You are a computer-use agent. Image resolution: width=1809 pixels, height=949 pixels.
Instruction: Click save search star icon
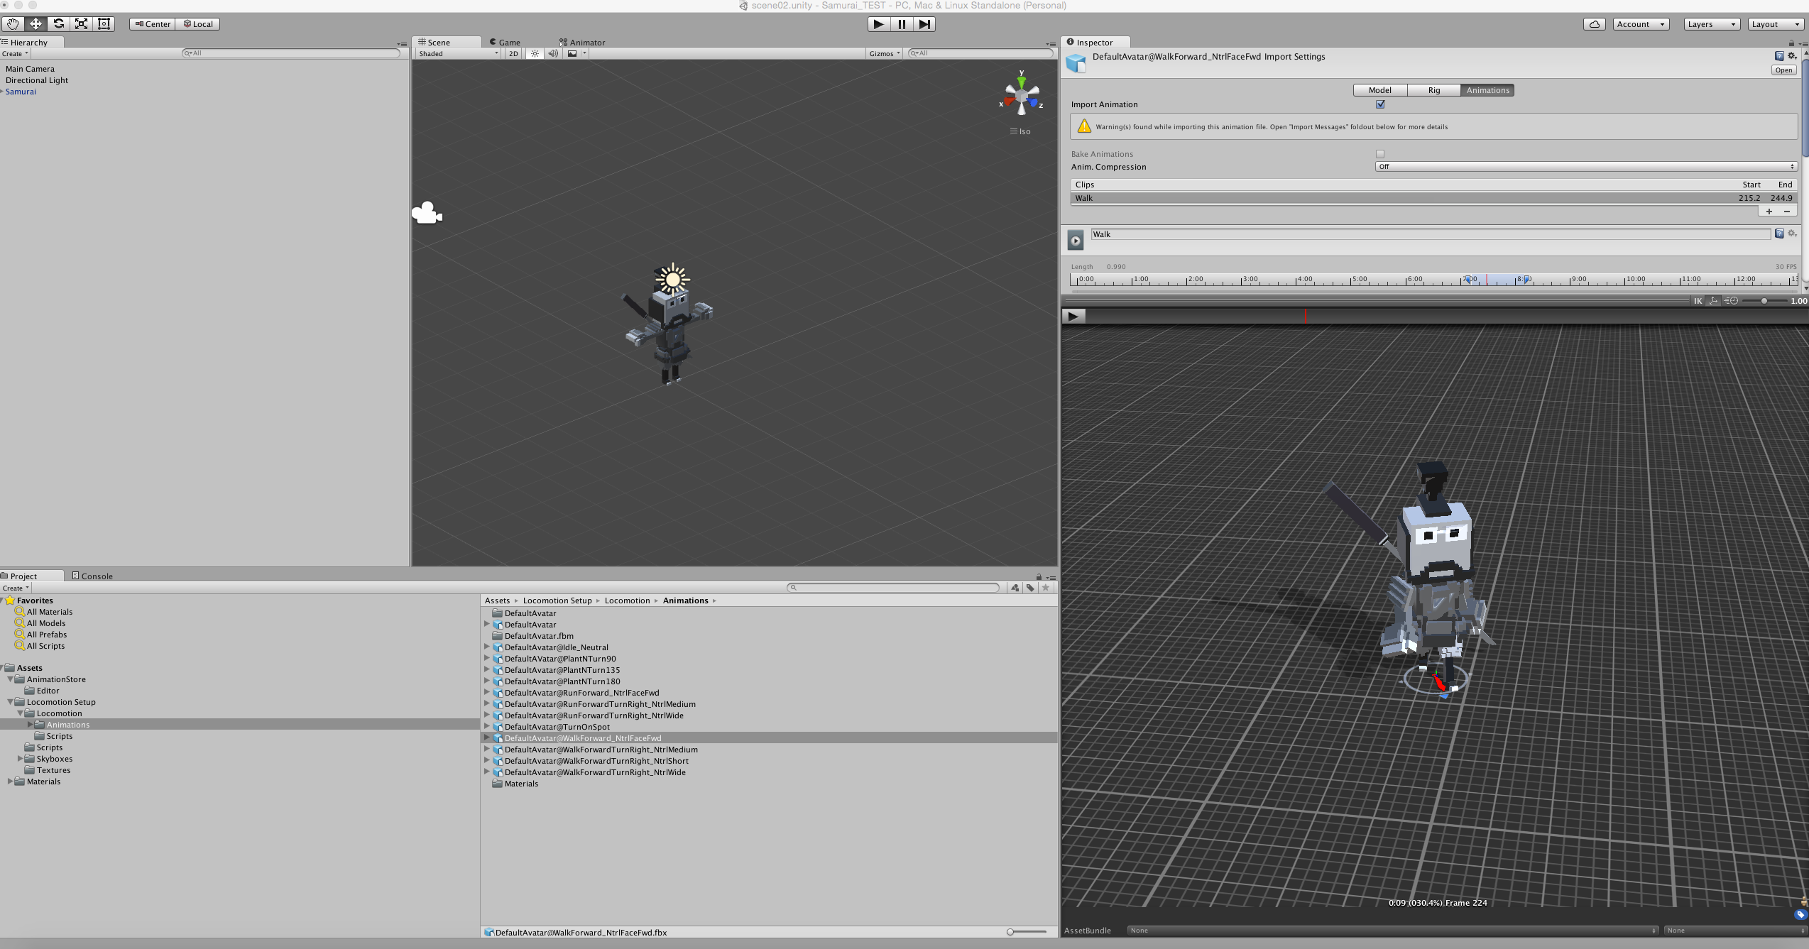(x=1046, y=588)
